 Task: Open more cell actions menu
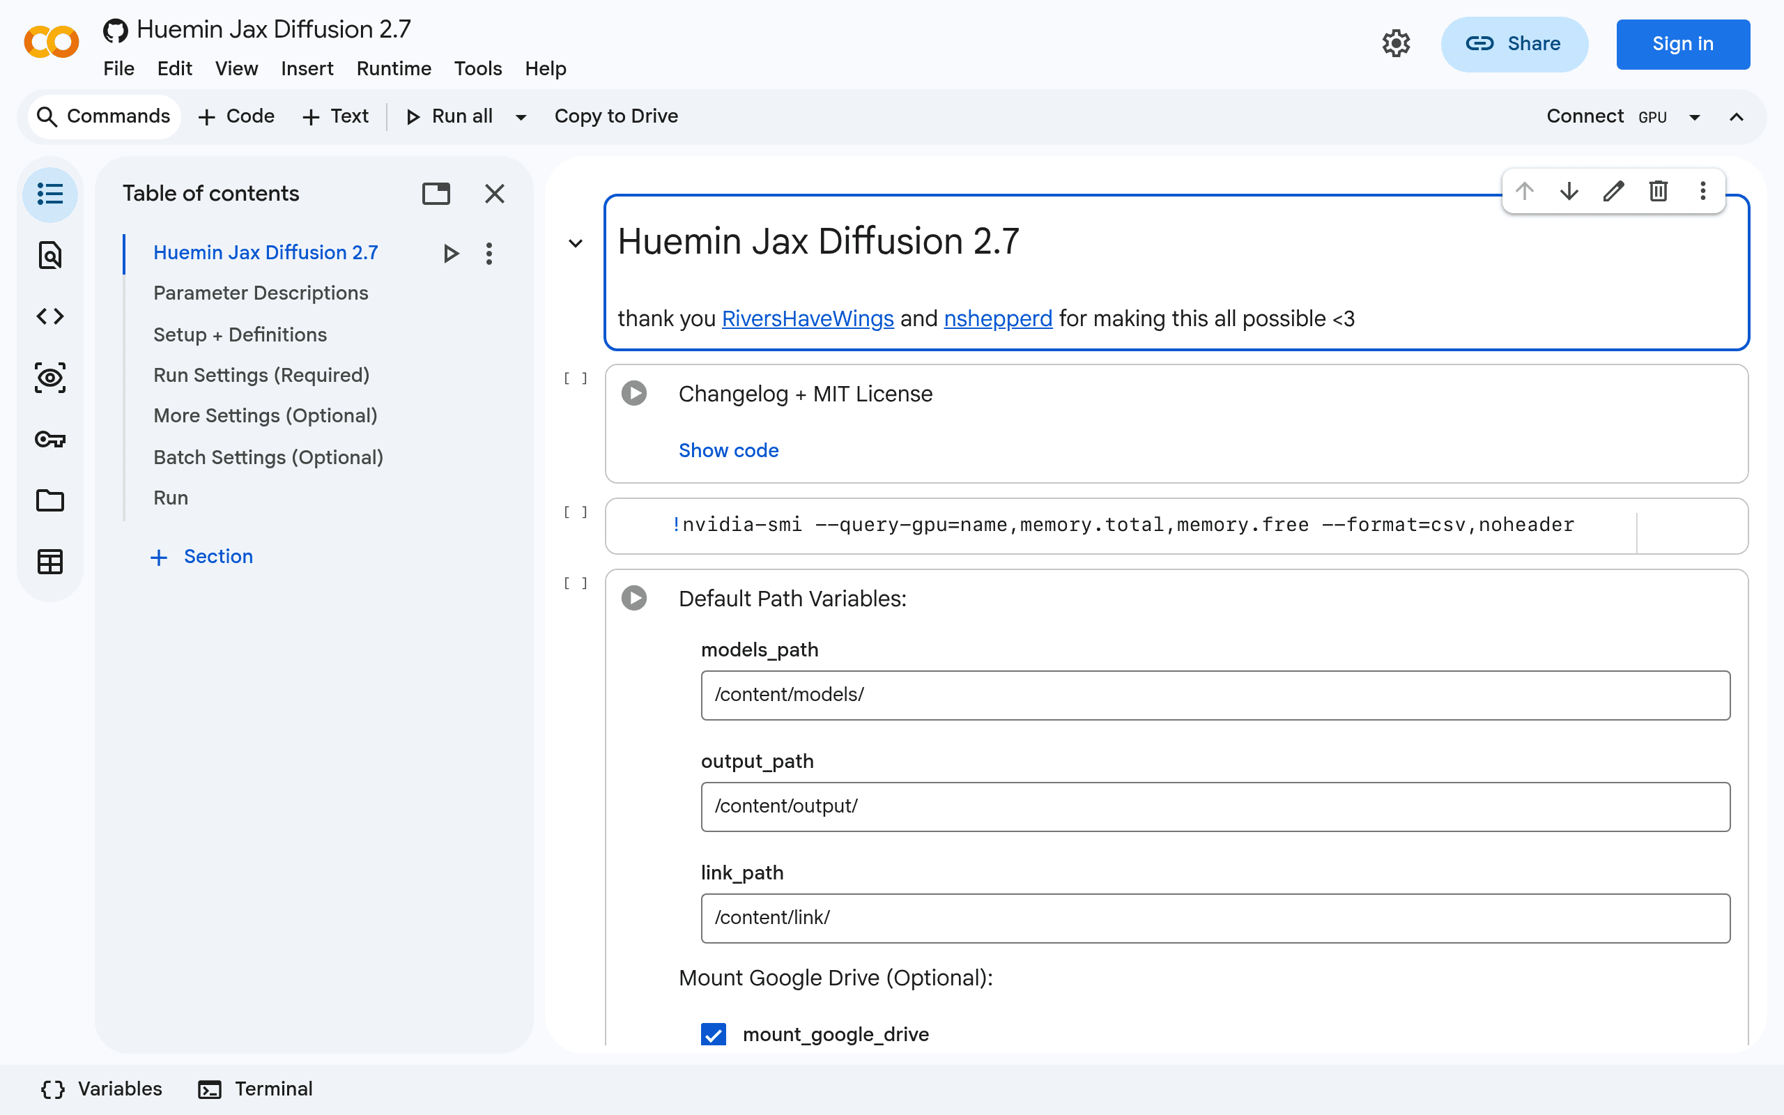click(1703, 191)
